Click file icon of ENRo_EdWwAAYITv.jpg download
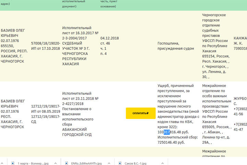The width and height of the screenshot is (247, 165). coord(67,163)
